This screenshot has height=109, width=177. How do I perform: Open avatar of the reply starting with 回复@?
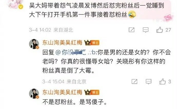click(34, 44)
